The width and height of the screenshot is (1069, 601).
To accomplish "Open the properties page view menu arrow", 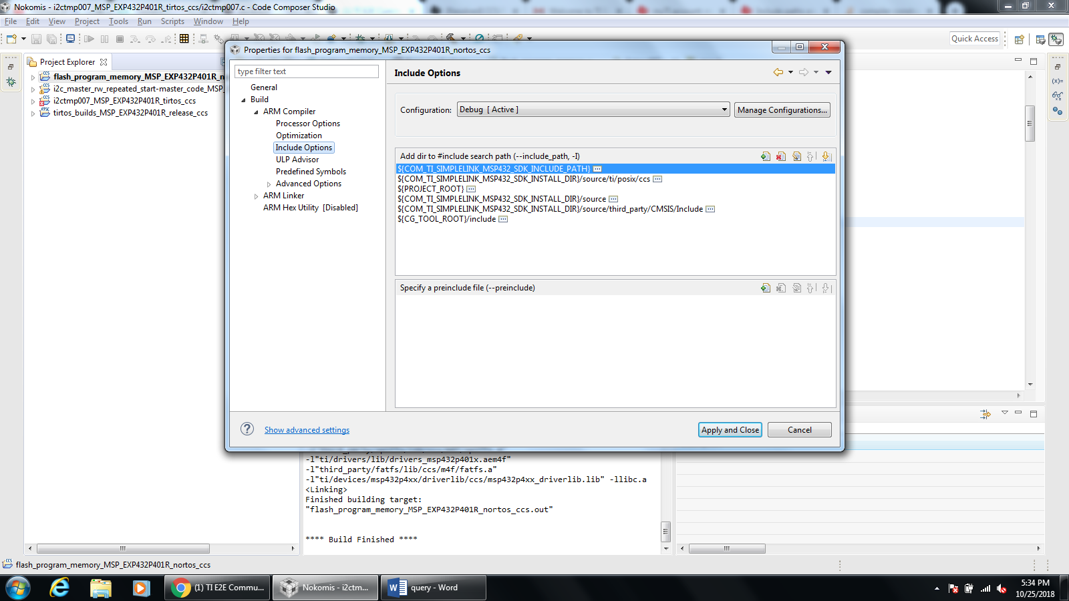I will (x=828, y=72).
